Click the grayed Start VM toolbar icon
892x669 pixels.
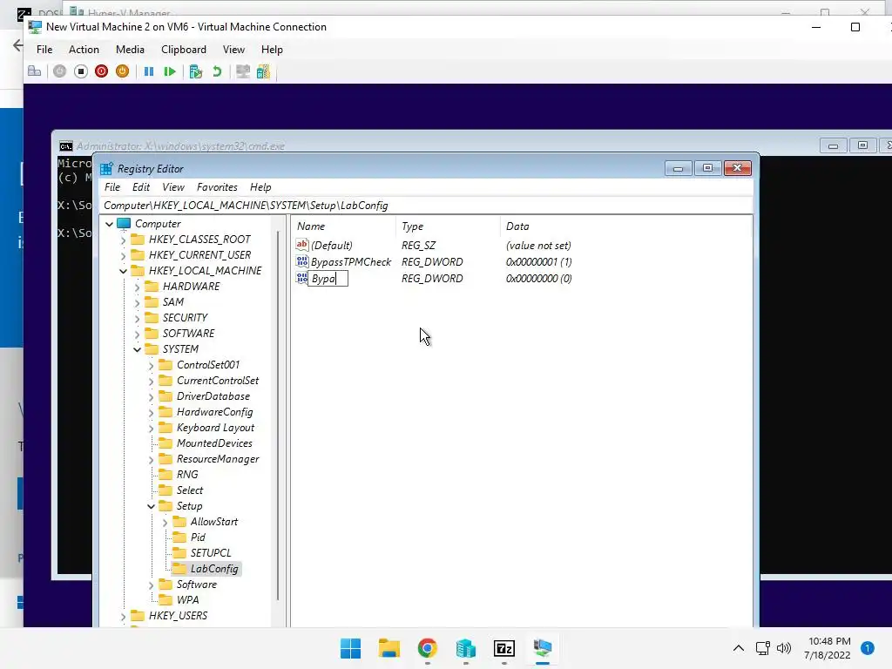point(60,71)
